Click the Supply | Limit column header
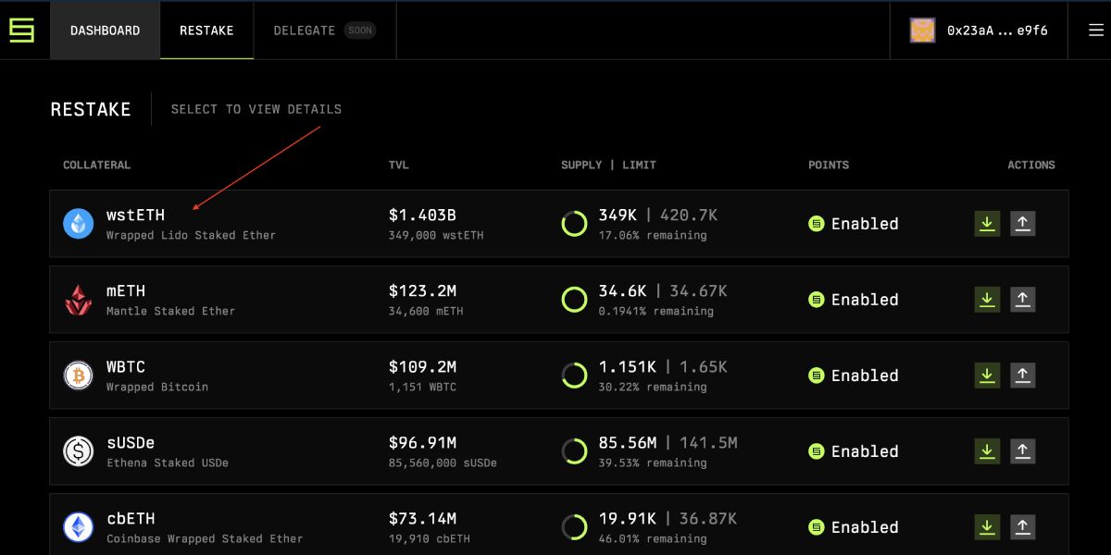This screenshot has width=1111, height=555. tap(608, 165)
